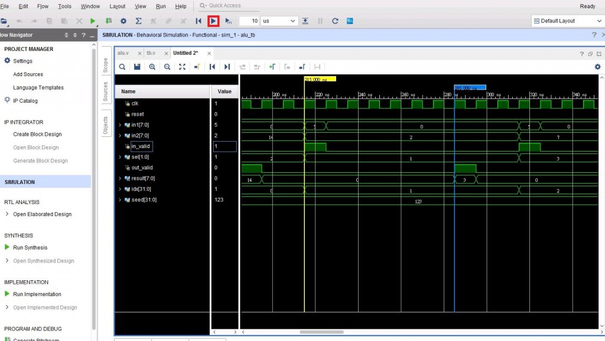The width and height of the screenshot is (605, 341).
Task: Click Create Block Design
Action: (x=37, y=134)
